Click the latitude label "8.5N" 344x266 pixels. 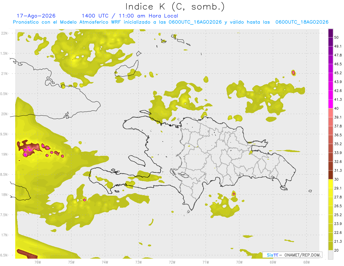pos(4,174)
